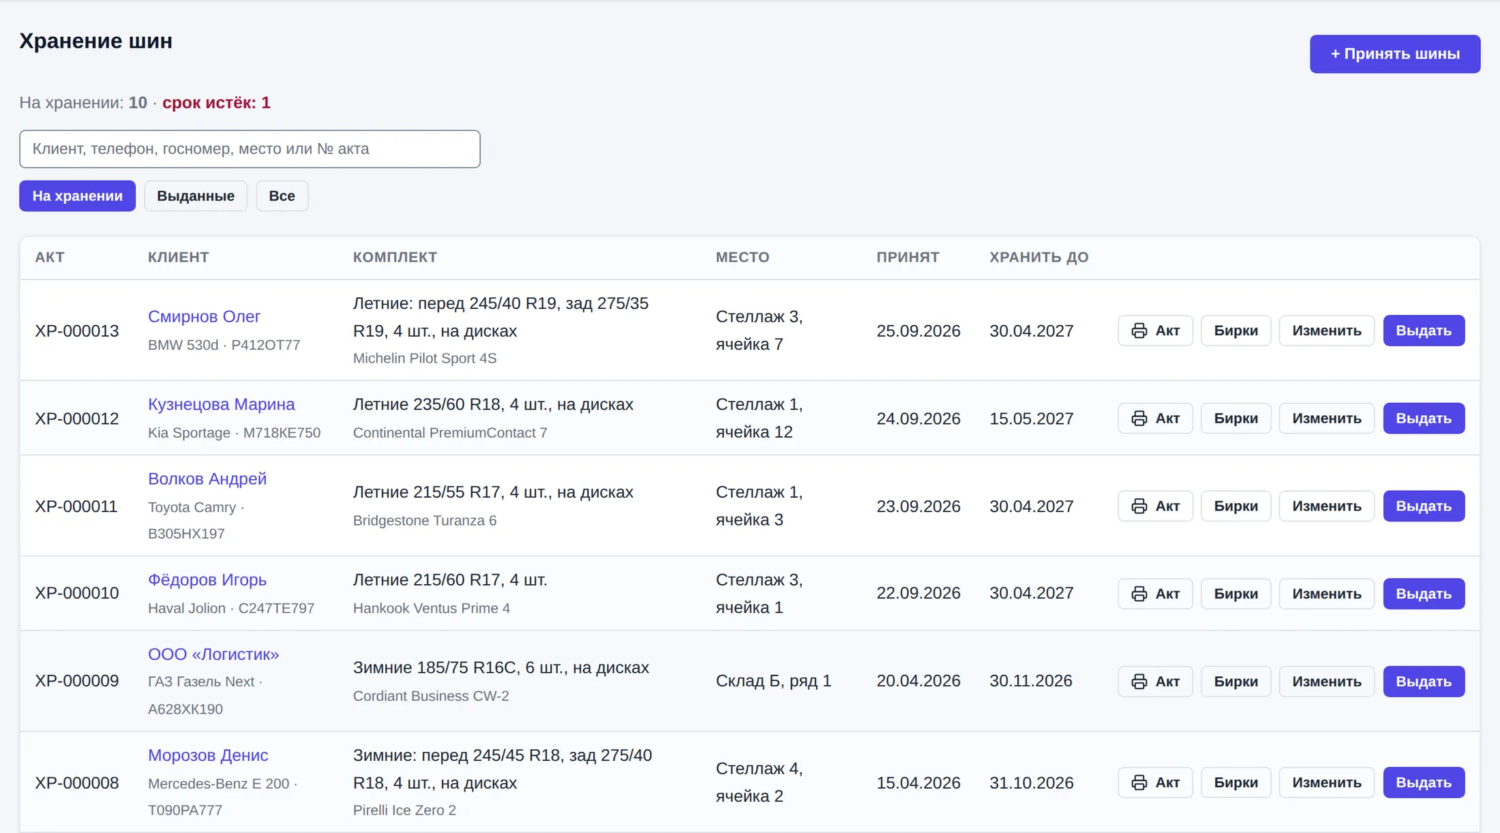Print Бирки for XP-000011
Viewport: 1500px width, 833px height.
[1235, 506]
